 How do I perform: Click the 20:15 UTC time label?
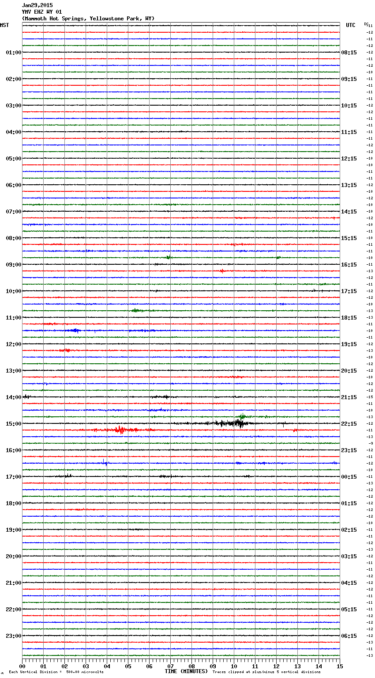tap(349, 371)
